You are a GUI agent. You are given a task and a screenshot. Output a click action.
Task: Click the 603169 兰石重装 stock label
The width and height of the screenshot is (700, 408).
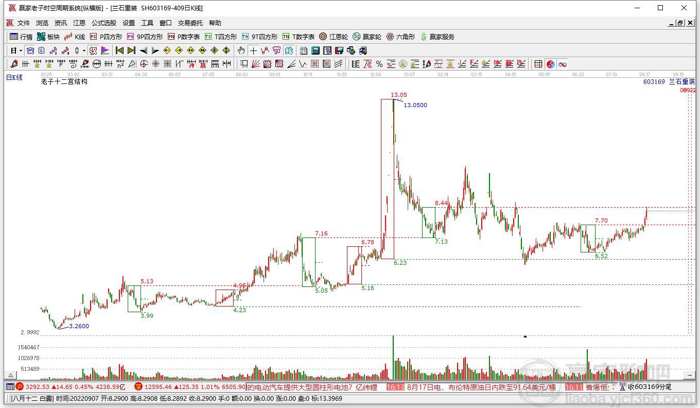click(669, 82)
